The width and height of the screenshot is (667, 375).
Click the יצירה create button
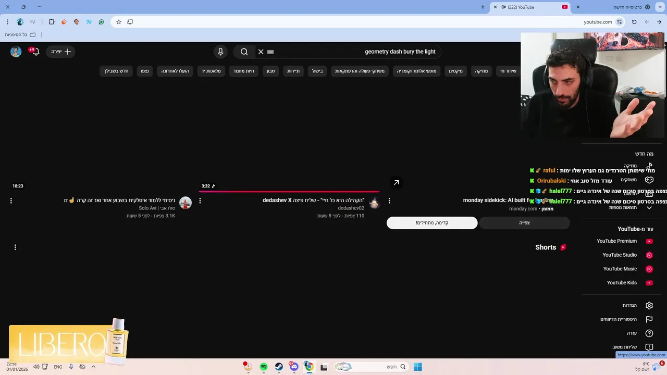60,52
